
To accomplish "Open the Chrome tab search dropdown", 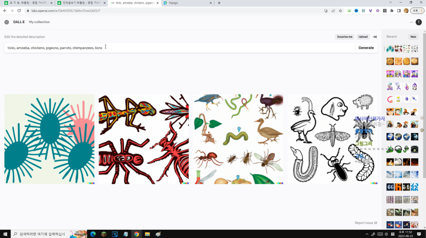I will 390,3.
